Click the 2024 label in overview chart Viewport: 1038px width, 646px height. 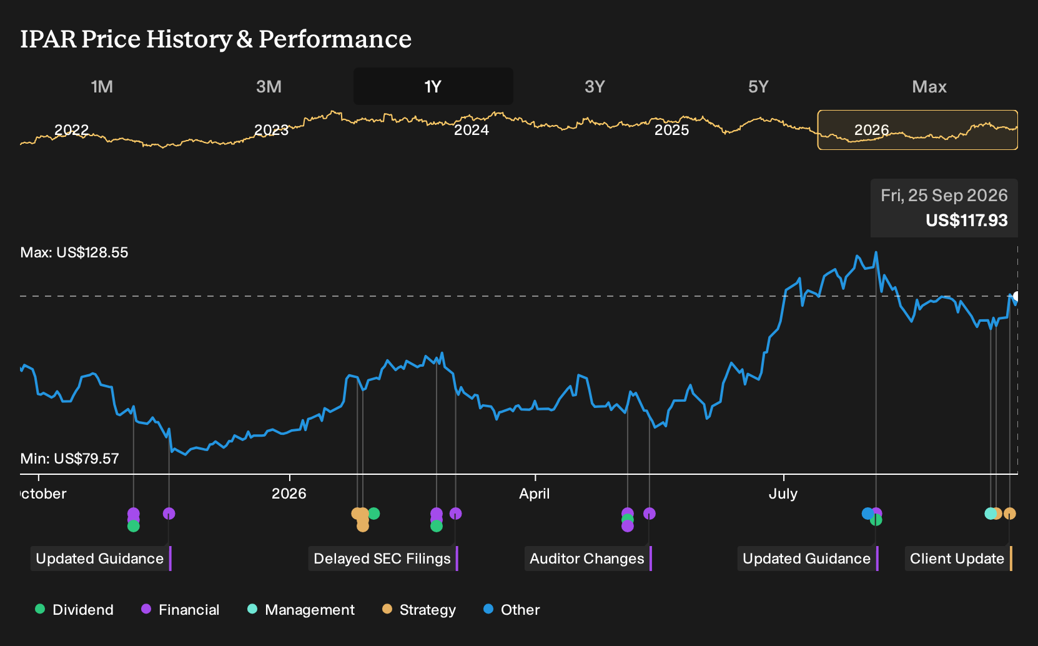[x=472, y=130]
